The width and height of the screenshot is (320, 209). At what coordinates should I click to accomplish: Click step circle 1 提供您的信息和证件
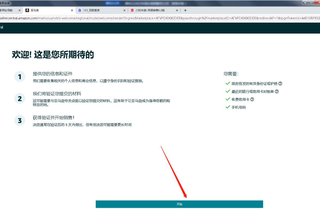pos(20,76)
